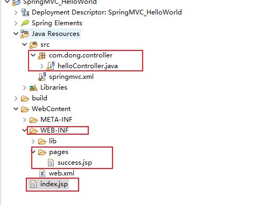Click the Libraries books icon

click(x=33, y=87)
